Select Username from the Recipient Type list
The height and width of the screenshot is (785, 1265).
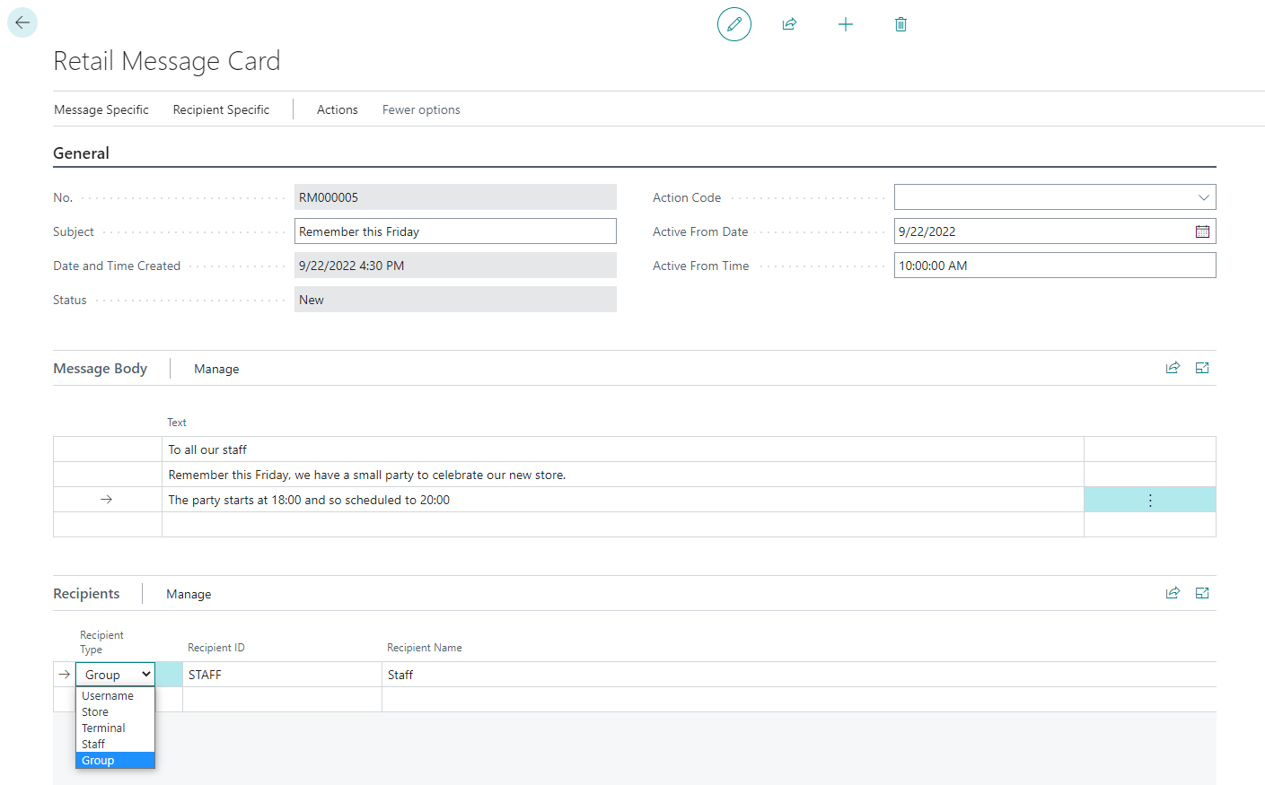click(108, 696)
